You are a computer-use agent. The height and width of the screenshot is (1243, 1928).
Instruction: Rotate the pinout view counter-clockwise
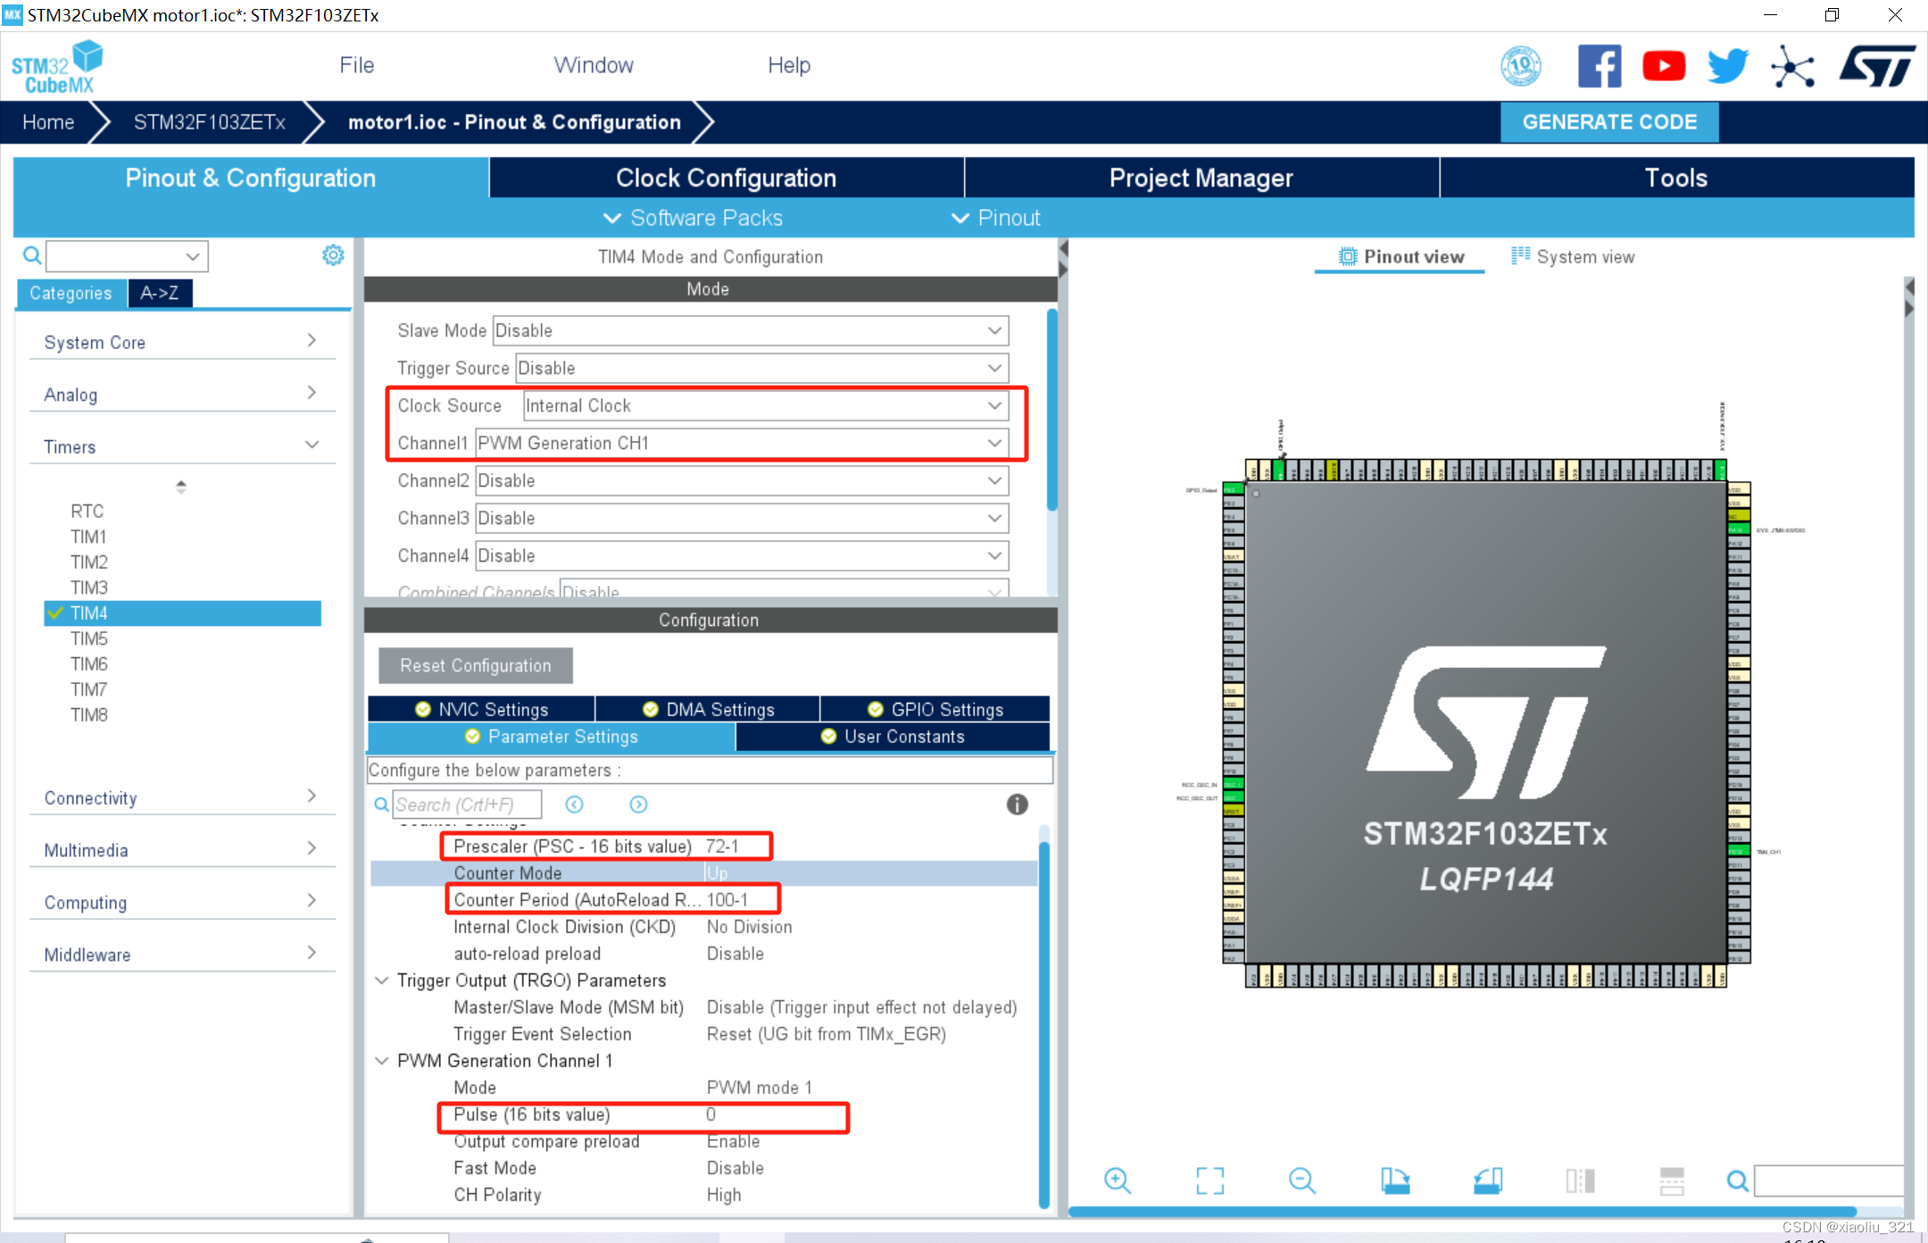click(x=1487, y=1180)
